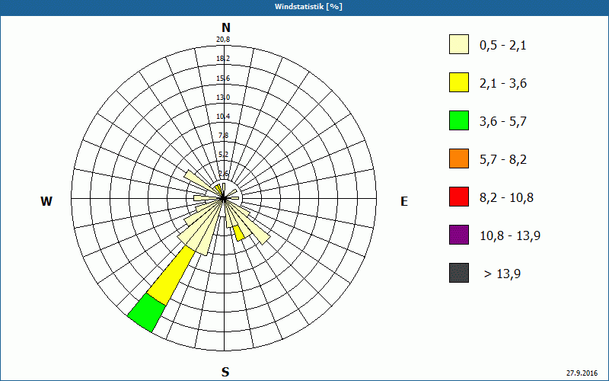Click the 10,4 radial axis value
Screen dimensions: 609x381
click(223, 117)
